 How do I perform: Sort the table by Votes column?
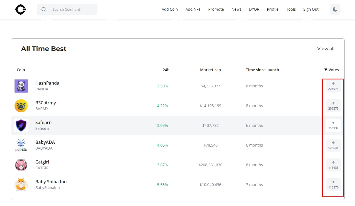331,70
